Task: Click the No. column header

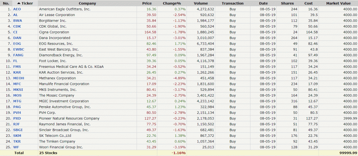Action: point(6,3)
